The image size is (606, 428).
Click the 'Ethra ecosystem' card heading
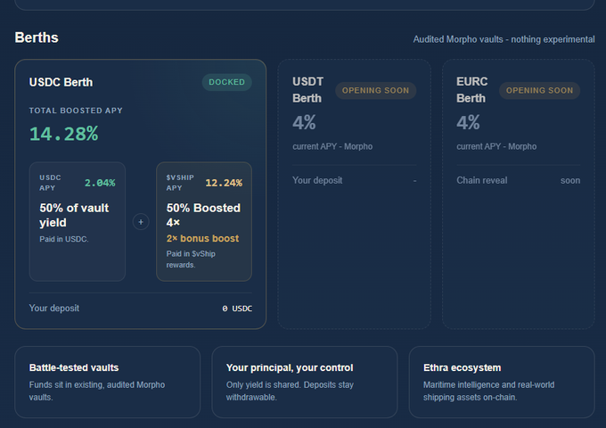tap(463, 367)
